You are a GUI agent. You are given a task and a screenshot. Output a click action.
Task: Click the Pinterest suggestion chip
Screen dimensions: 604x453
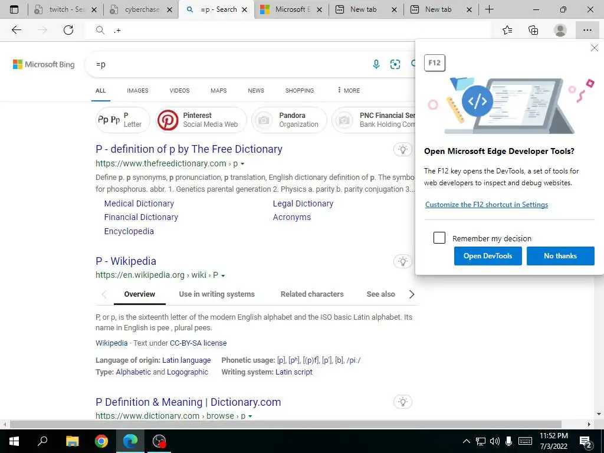point(201,120)
